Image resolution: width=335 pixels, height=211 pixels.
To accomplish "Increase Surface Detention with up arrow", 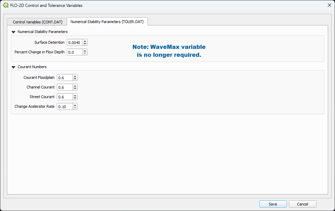I will point(85,41).
